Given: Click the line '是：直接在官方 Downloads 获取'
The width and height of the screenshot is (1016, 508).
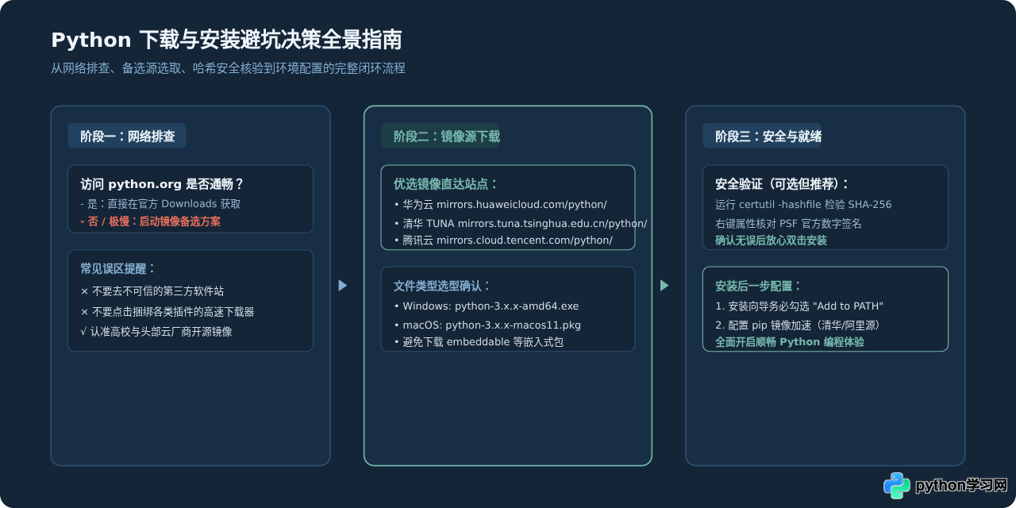Looking at the screenshot, I should (x=160, y=204).
